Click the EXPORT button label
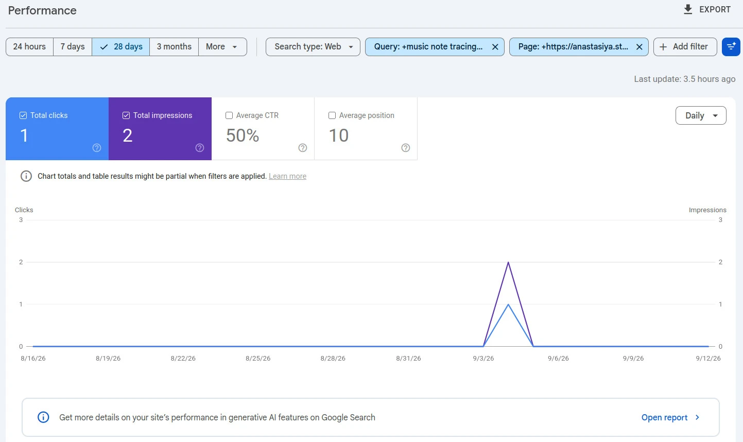The width and height of the screenshot is (743, 442). 715,9
